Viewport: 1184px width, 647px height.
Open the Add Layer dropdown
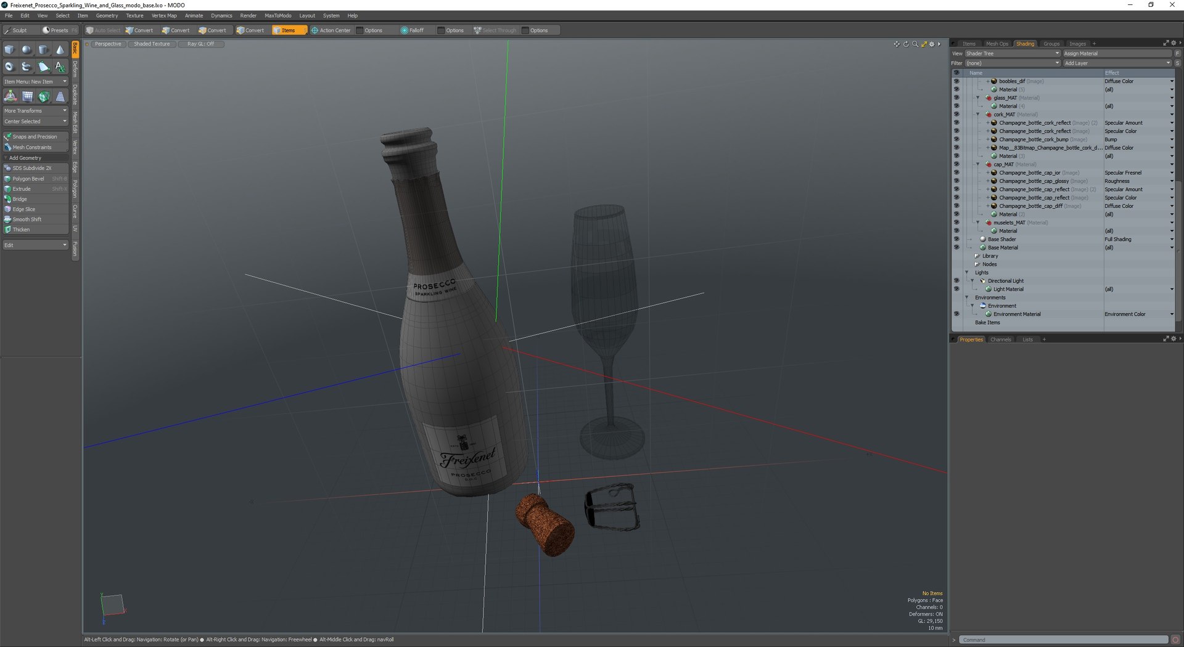[1117, 63]
